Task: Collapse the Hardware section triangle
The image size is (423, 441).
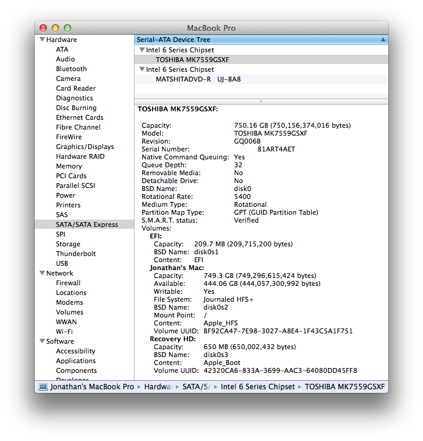Action: point(42,40)
